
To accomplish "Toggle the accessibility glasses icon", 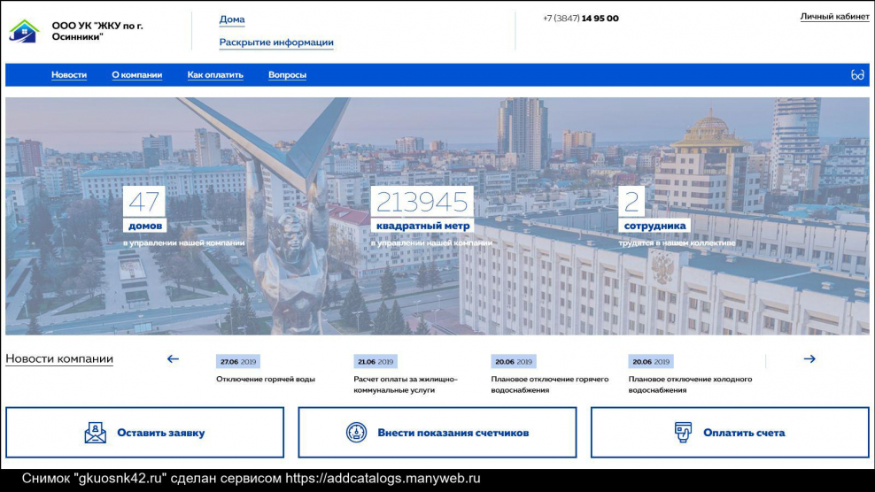I will 856,75.
